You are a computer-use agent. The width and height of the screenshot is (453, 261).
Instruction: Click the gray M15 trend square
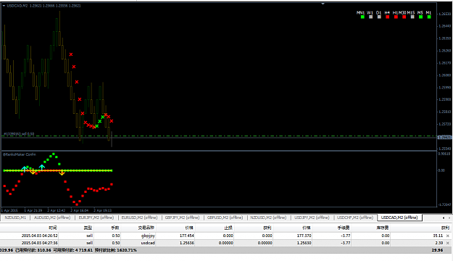point(412,17)
